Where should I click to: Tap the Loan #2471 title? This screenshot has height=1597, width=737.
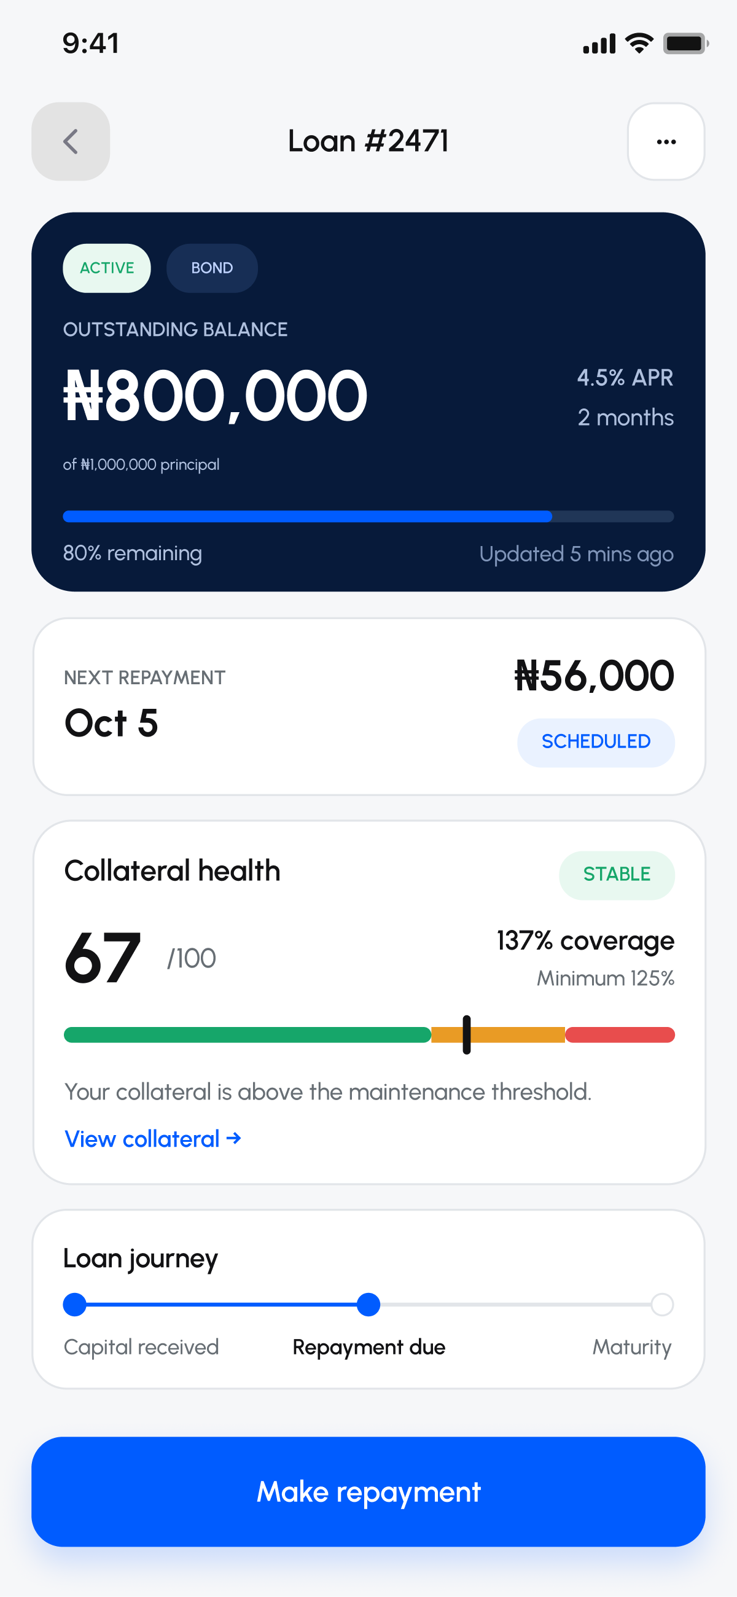pos(368,141)
